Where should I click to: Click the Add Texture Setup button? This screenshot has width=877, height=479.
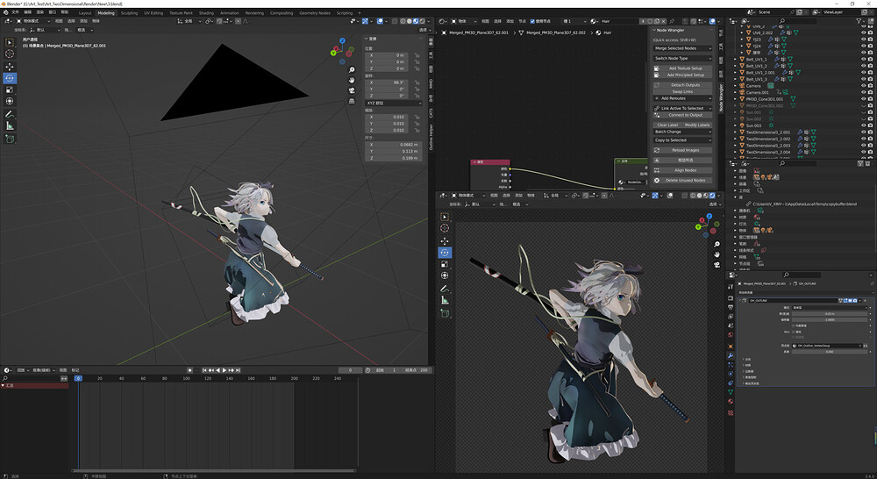(x=682, y=68)
